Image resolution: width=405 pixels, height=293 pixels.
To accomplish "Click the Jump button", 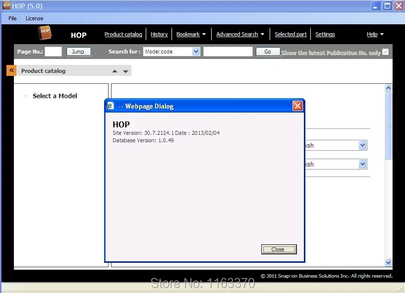I will (78, 52).
